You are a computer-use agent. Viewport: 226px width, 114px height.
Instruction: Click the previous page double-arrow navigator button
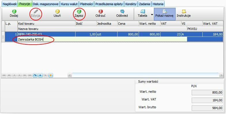(x=9, y=75)
